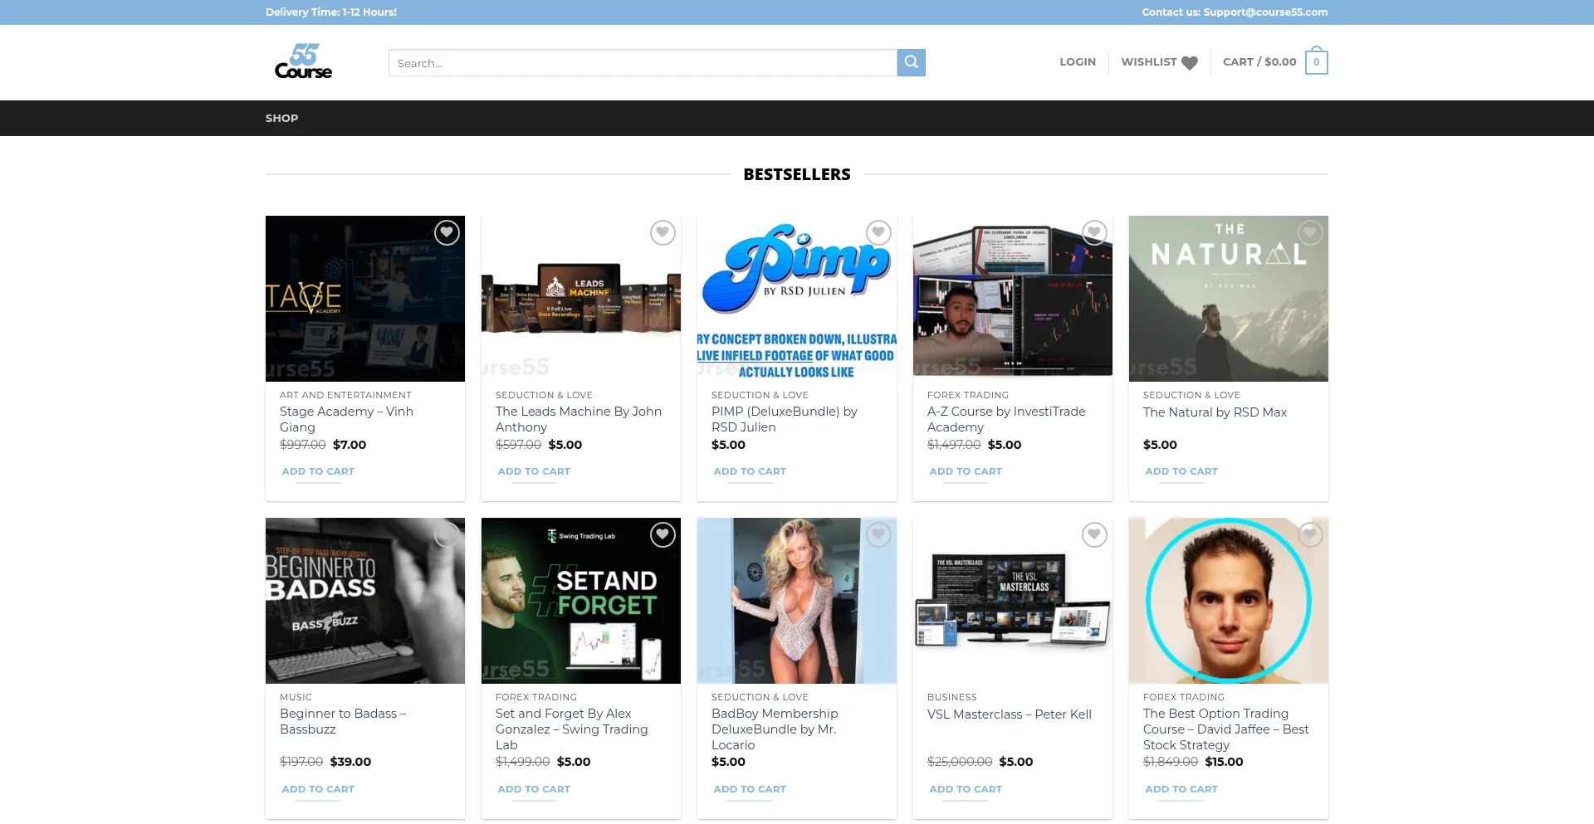Click 'MUSIC' category label
Image resolution: width=1594 pixels, height=824 pixels.
[296, 697]
